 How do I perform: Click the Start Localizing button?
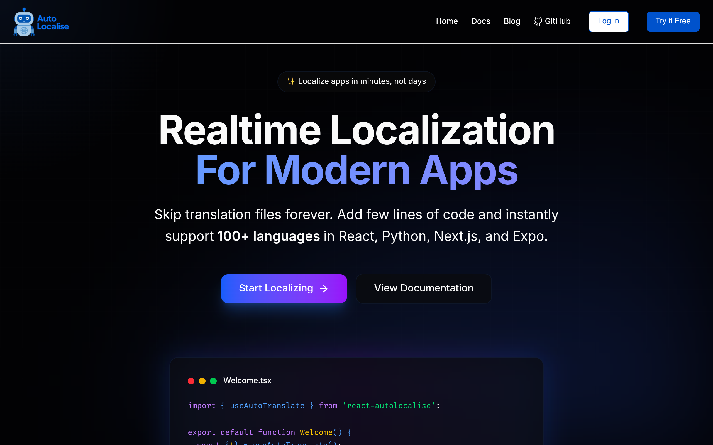pos(284,288)
